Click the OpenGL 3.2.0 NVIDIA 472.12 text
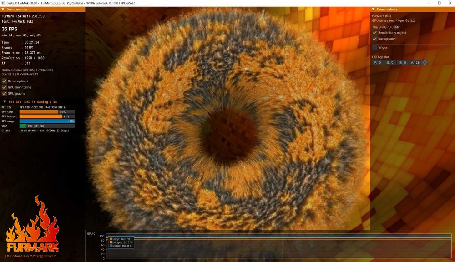 (20, 74)
